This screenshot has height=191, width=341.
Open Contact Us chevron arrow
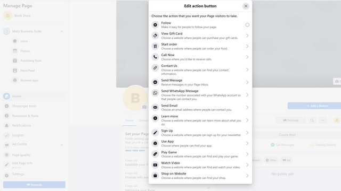[247, 70]
